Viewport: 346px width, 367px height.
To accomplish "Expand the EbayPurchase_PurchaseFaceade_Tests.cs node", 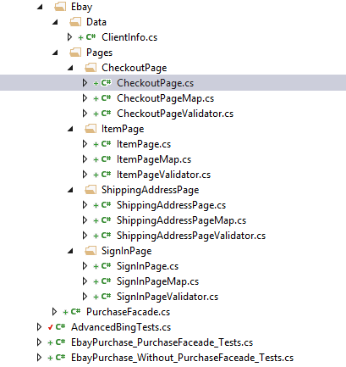I will (x=39, y=342).
